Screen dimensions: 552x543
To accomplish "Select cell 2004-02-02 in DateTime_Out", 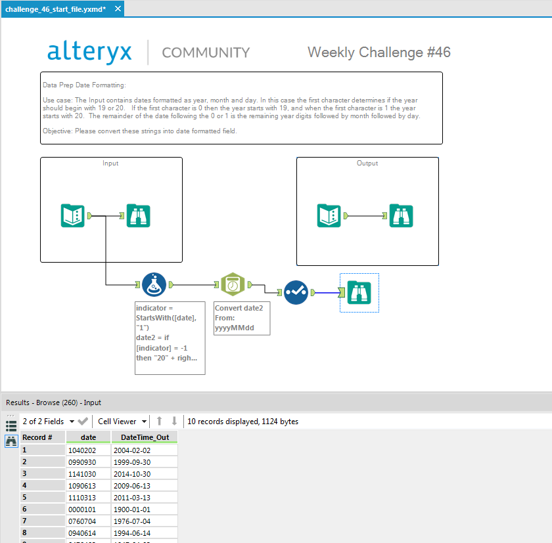I will (x=145, y=450).
